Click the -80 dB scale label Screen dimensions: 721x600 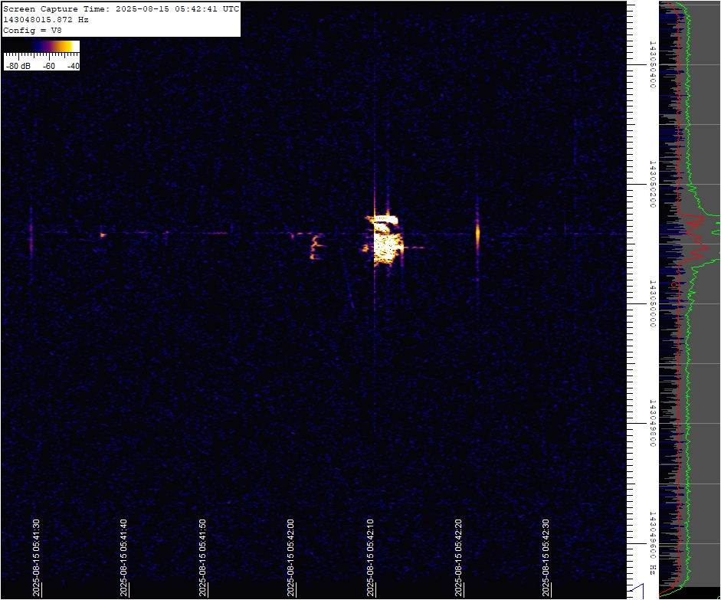(x=18, y=66)
